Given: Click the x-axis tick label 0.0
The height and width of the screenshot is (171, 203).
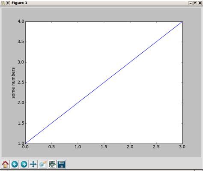Looking at the screenshot, I should [x=25, y=147].
